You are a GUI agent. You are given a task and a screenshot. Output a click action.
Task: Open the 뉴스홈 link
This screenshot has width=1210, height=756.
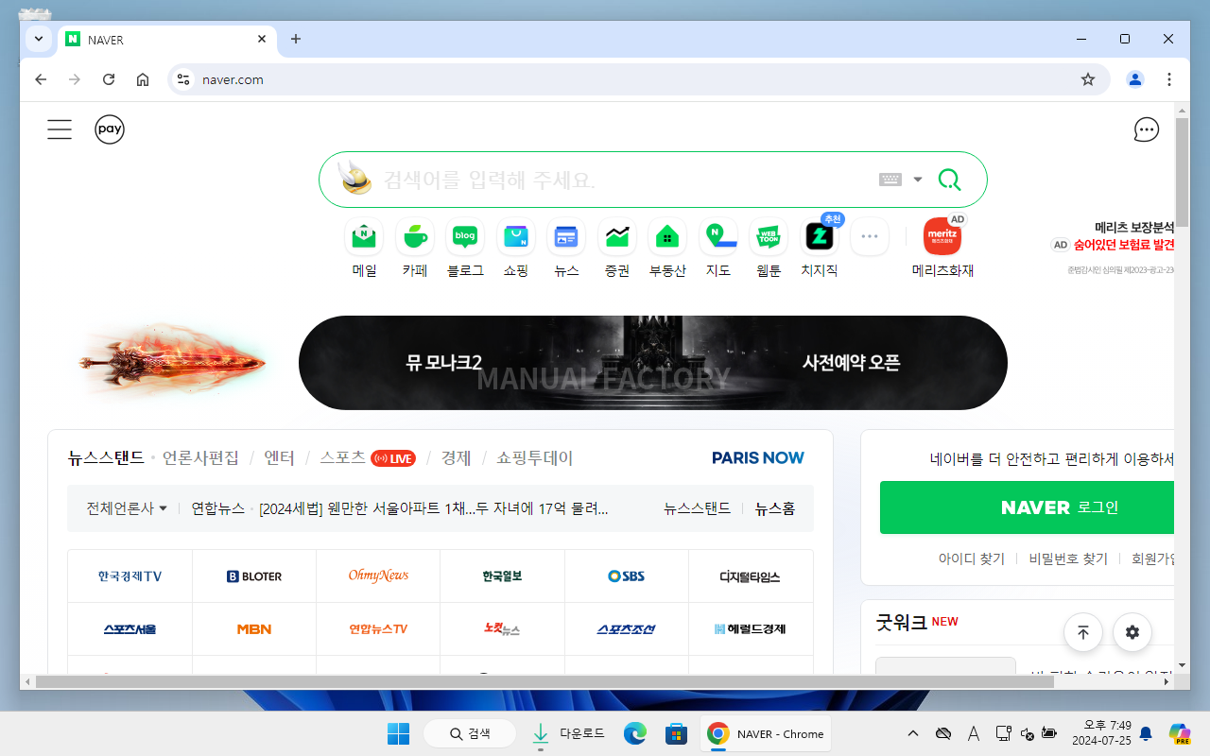pyautogui.click(x=775, y=508)
